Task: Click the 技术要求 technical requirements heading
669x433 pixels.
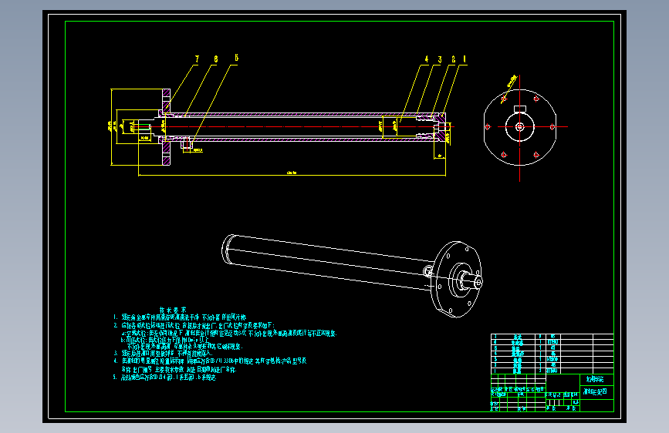Action: pyautogui.click(x=173, y=310)
